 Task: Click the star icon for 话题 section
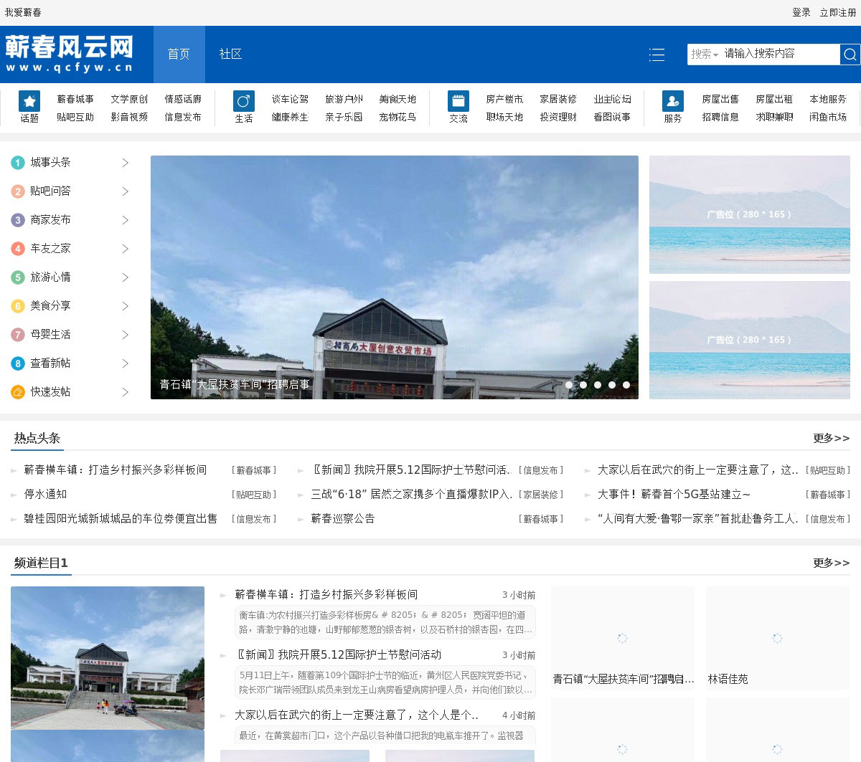tap(29, 101)
